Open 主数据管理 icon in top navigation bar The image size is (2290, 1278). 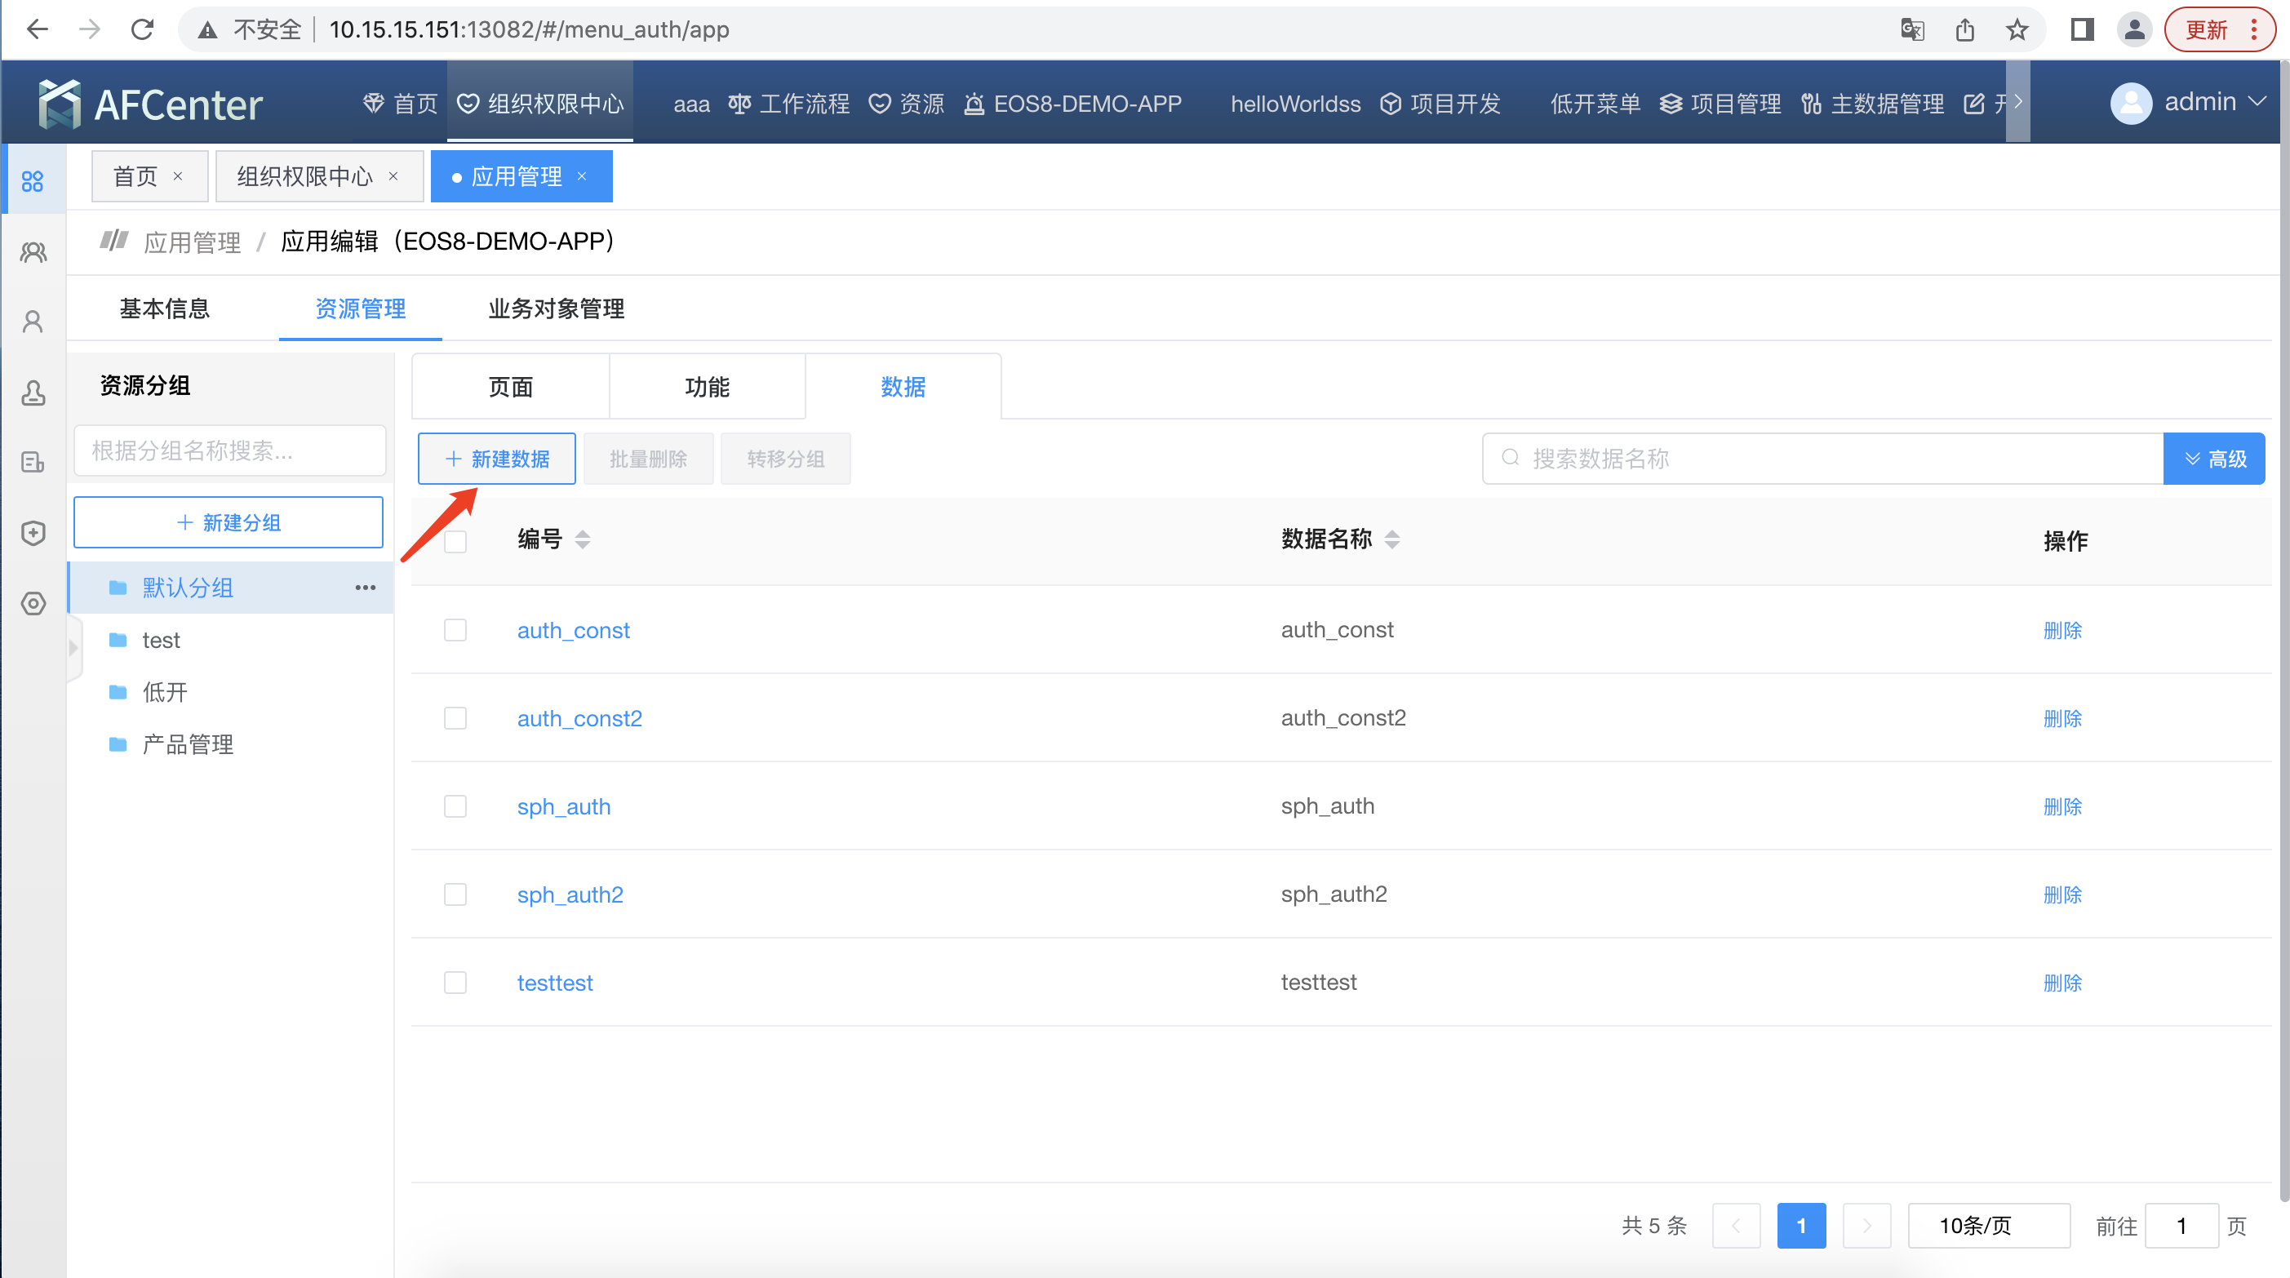pos(1812,103)
